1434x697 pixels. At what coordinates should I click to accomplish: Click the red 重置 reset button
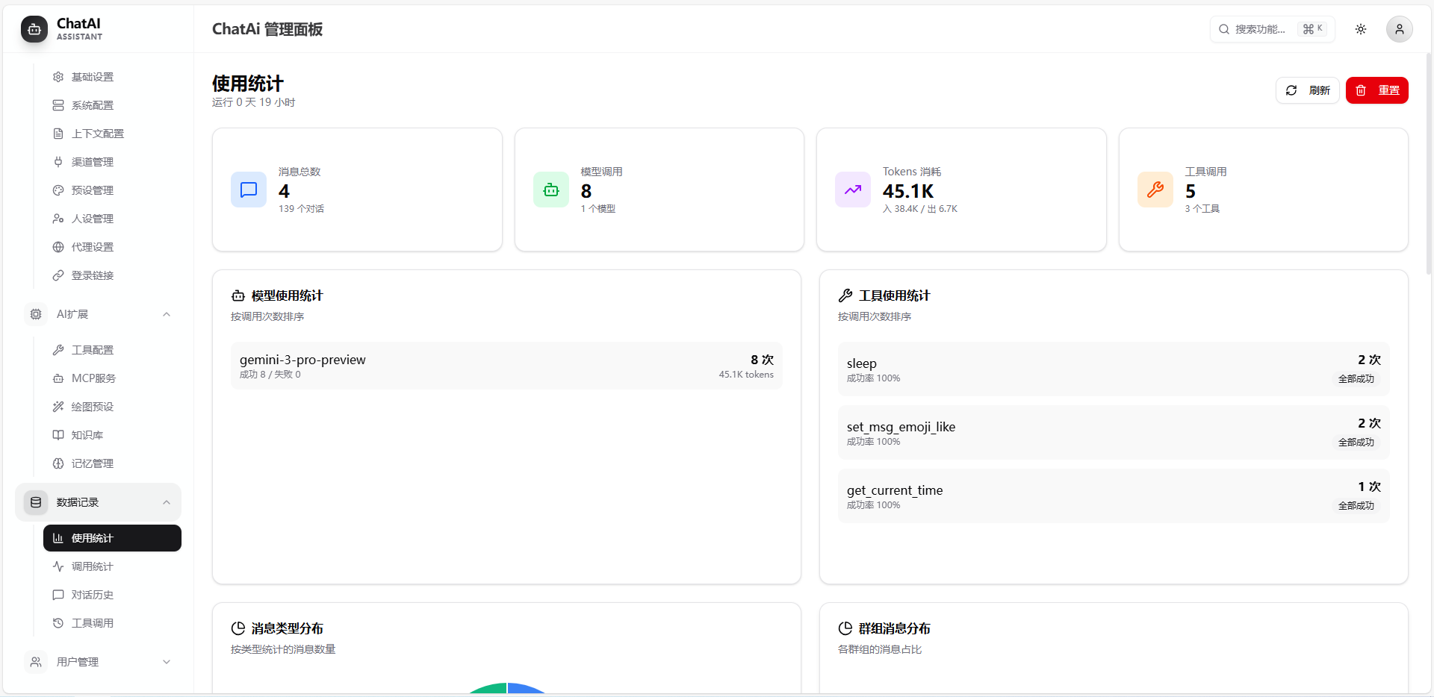(1376, 90)
